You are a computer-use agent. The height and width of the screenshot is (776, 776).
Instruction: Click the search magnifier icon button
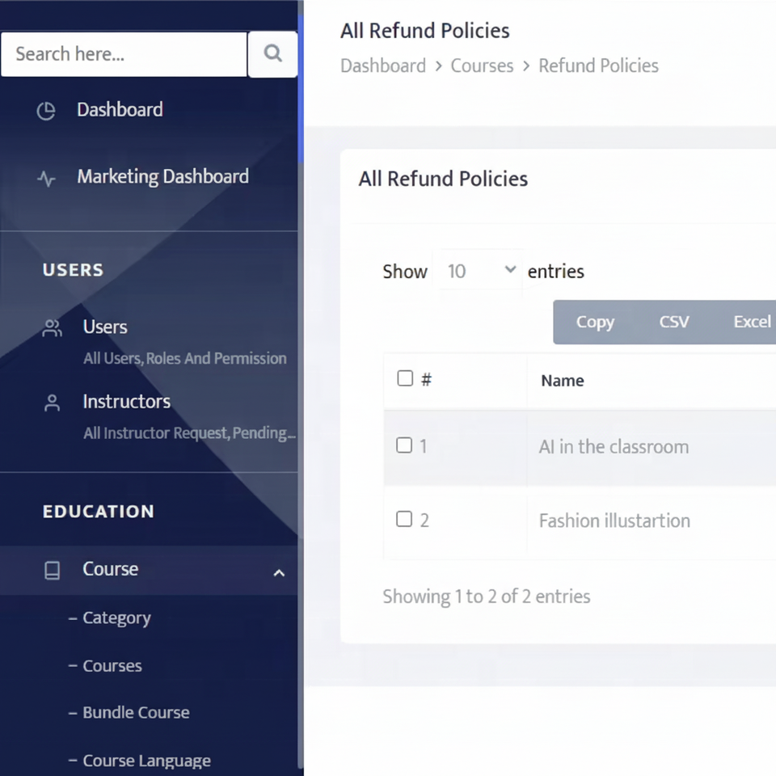[x=272, y=54]
